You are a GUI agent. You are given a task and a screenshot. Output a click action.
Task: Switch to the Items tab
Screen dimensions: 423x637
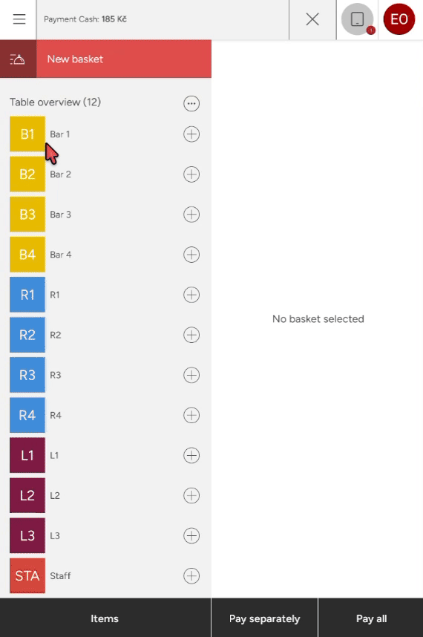[105, 618]
